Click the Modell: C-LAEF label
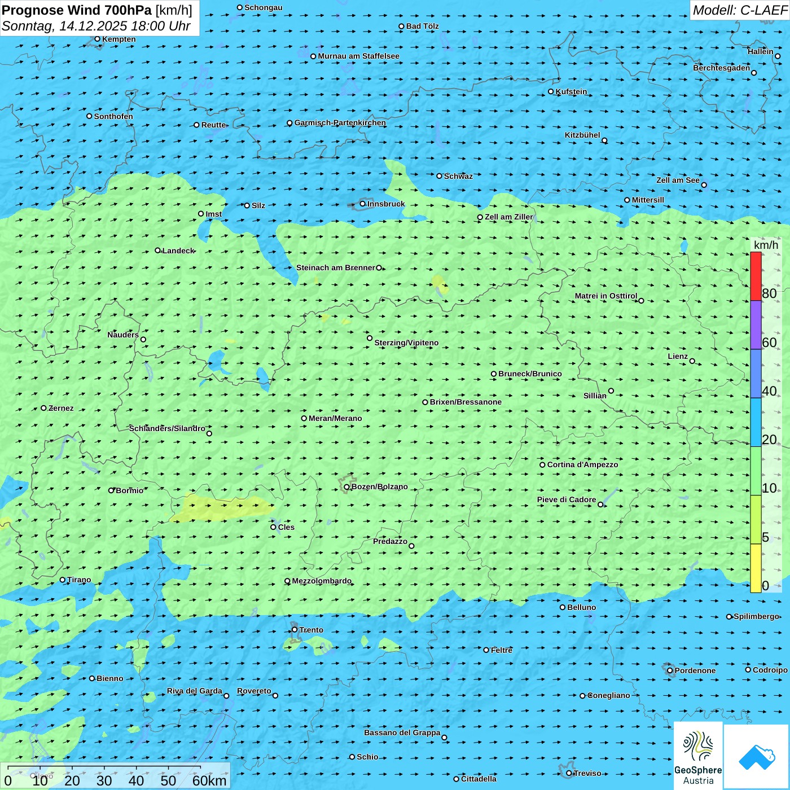Viewport: 790px width, 790px height. tap(739, 10)
